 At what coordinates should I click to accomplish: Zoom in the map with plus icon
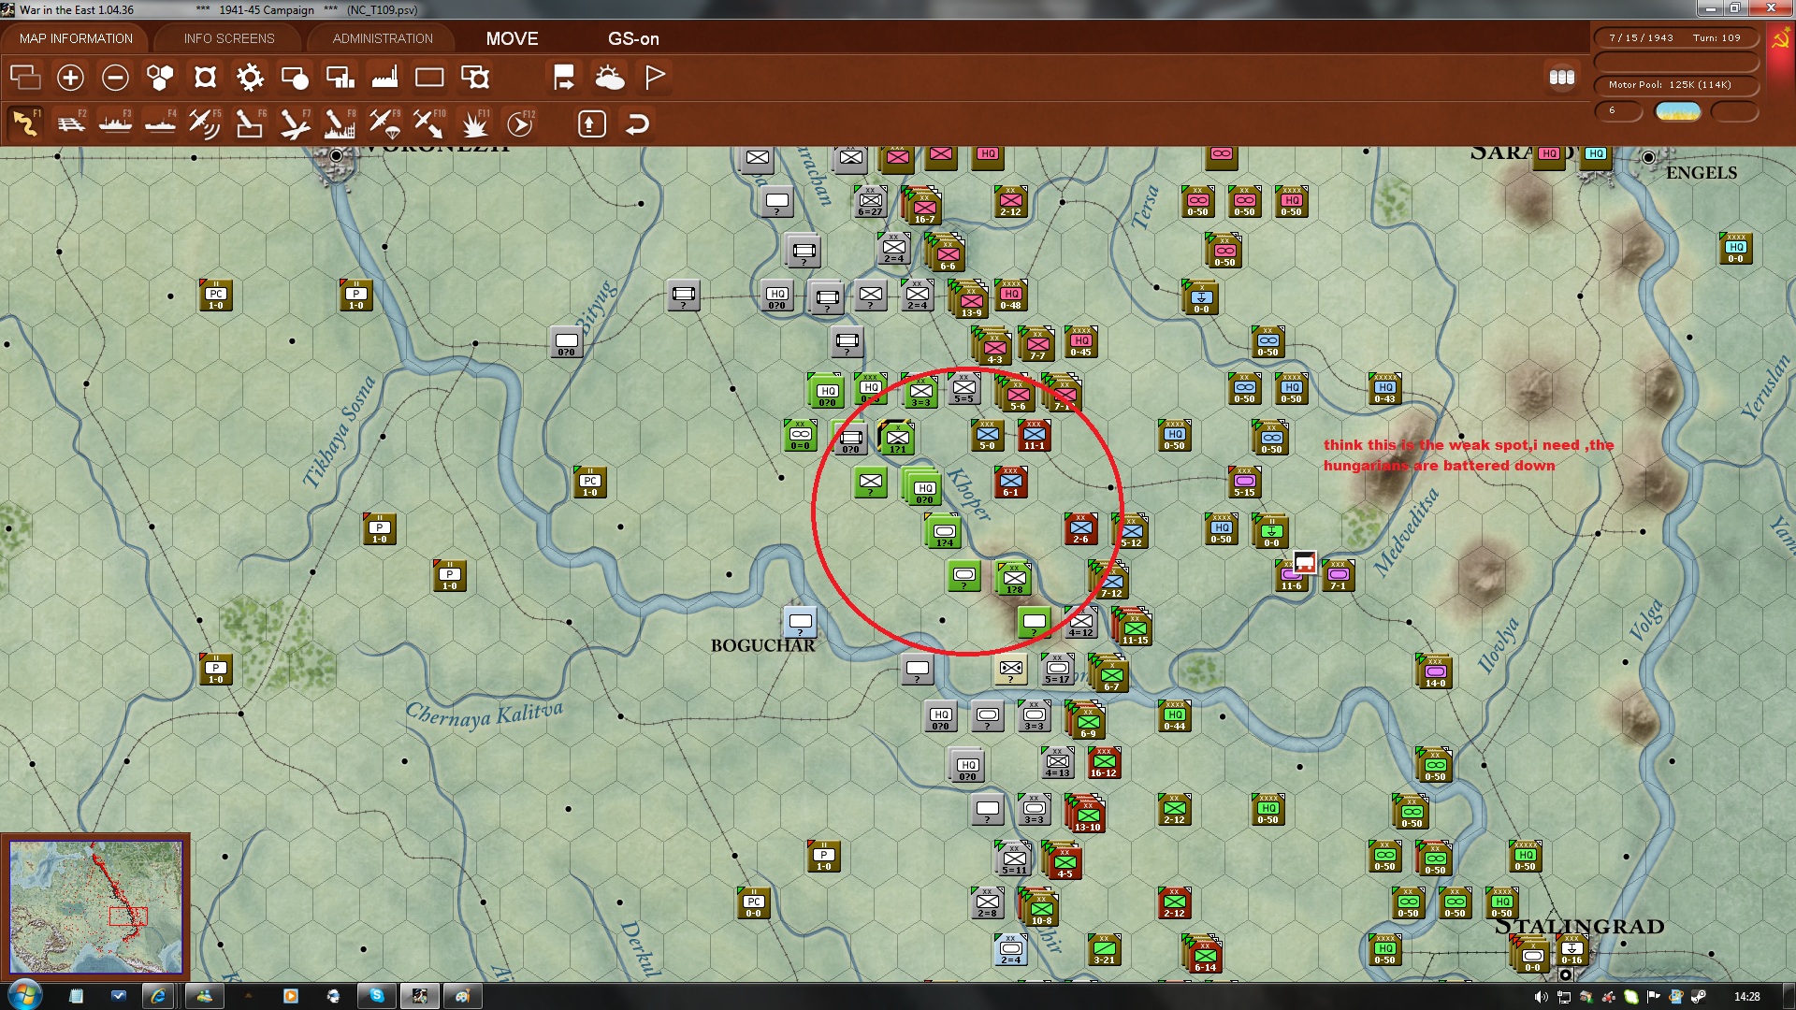coord(70,77)
